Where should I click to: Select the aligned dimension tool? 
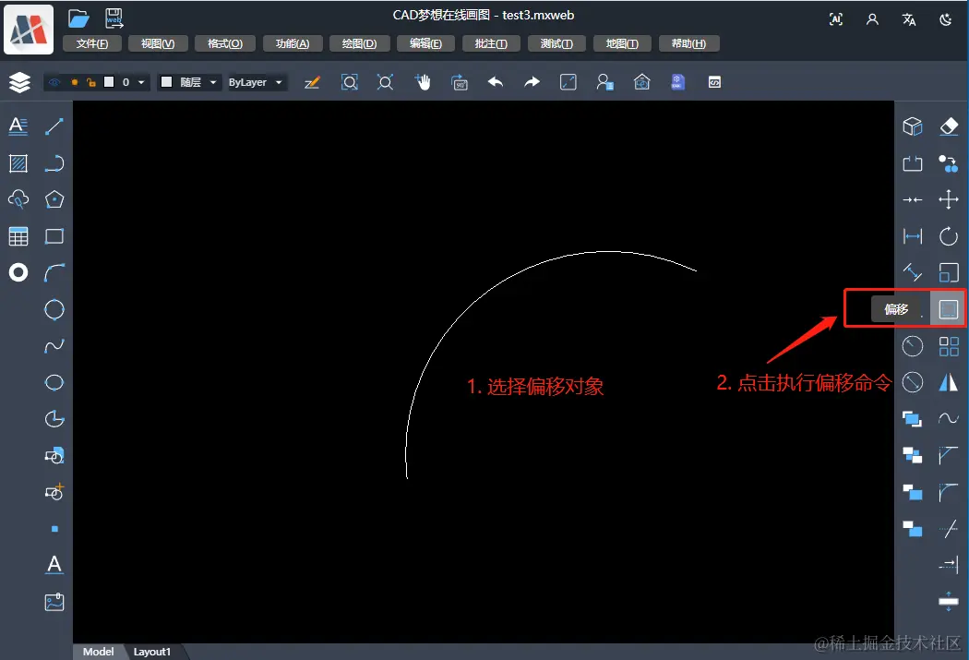point(913,272)
